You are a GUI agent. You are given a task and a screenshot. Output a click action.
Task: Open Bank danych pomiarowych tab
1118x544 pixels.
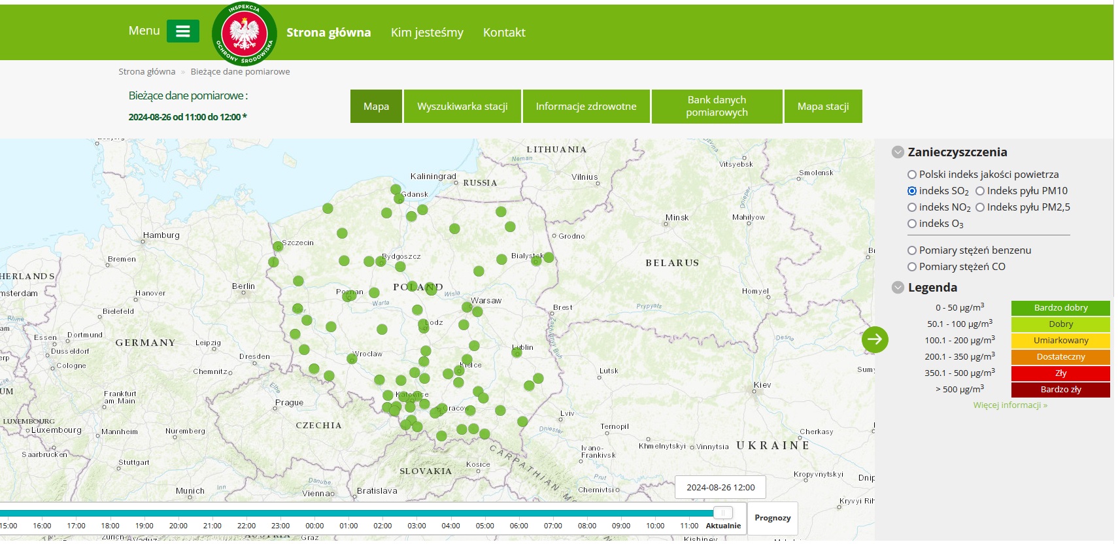click(x=717, y=107)
